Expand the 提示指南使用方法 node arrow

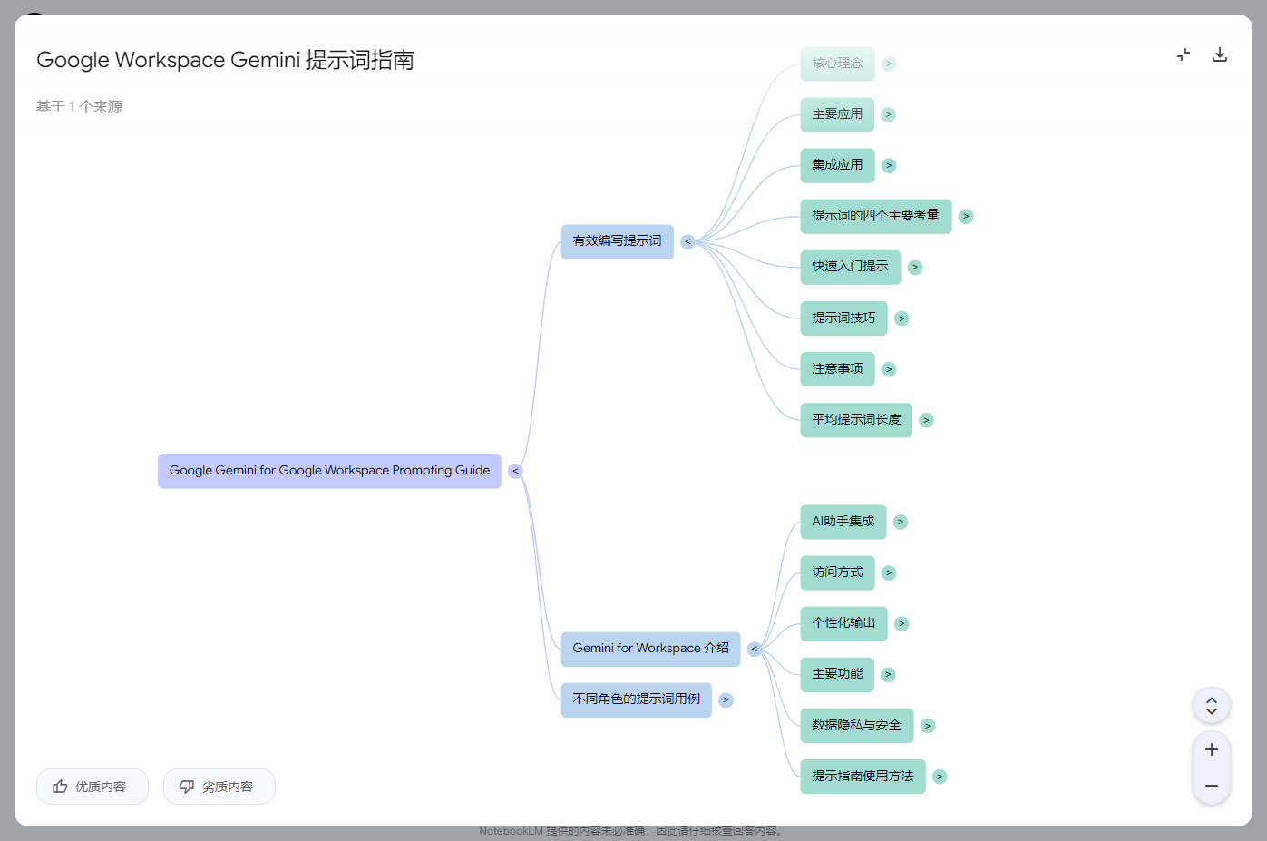[x=940, y=777]
